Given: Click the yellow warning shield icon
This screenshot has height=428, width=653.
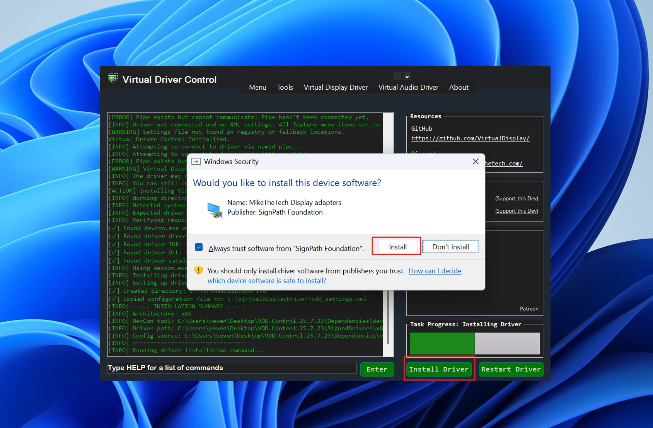Looking at the screenshot, I should 199,270.
